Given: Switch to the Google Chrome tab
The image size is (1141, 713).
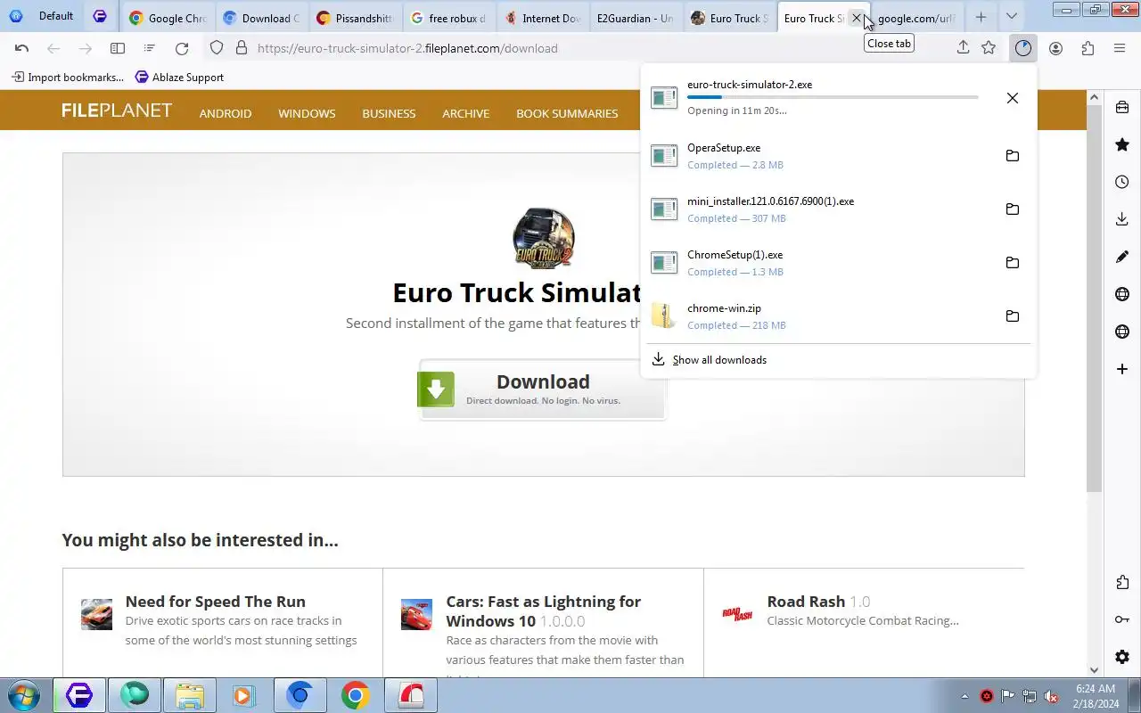Looking at the screenshot, I should pyautogui.click(x=168, y=18).
